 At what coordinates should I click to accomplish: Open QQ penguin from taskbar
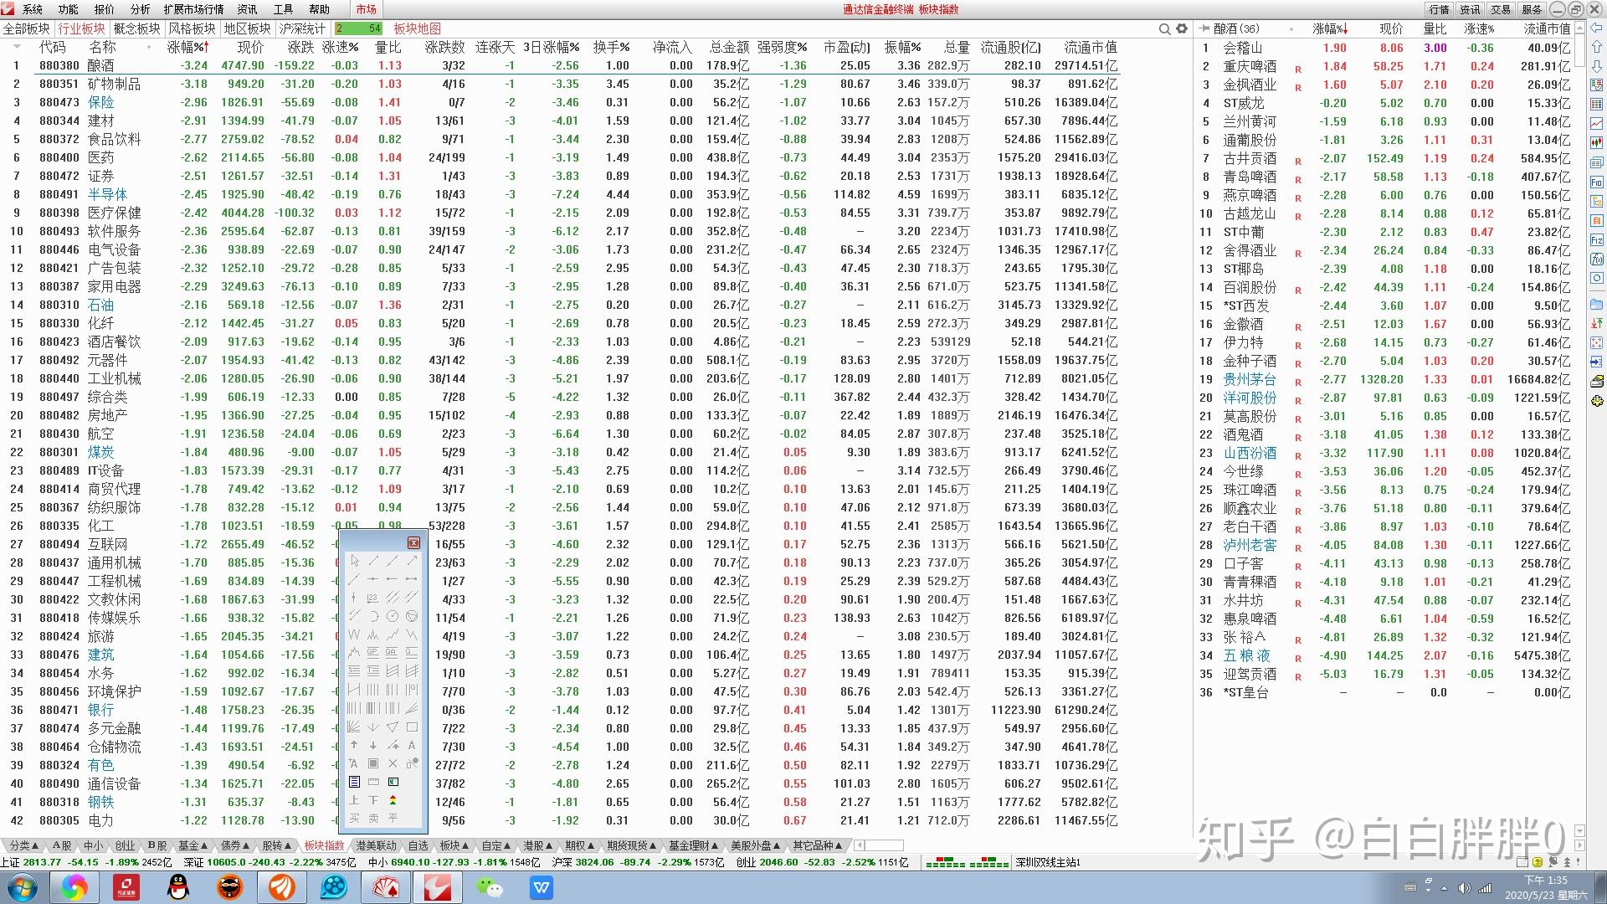(177, 887)
